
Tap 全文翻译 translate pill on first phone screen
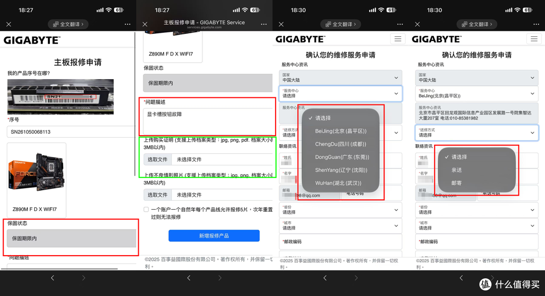pyautogui.click(x=68, y=24)
